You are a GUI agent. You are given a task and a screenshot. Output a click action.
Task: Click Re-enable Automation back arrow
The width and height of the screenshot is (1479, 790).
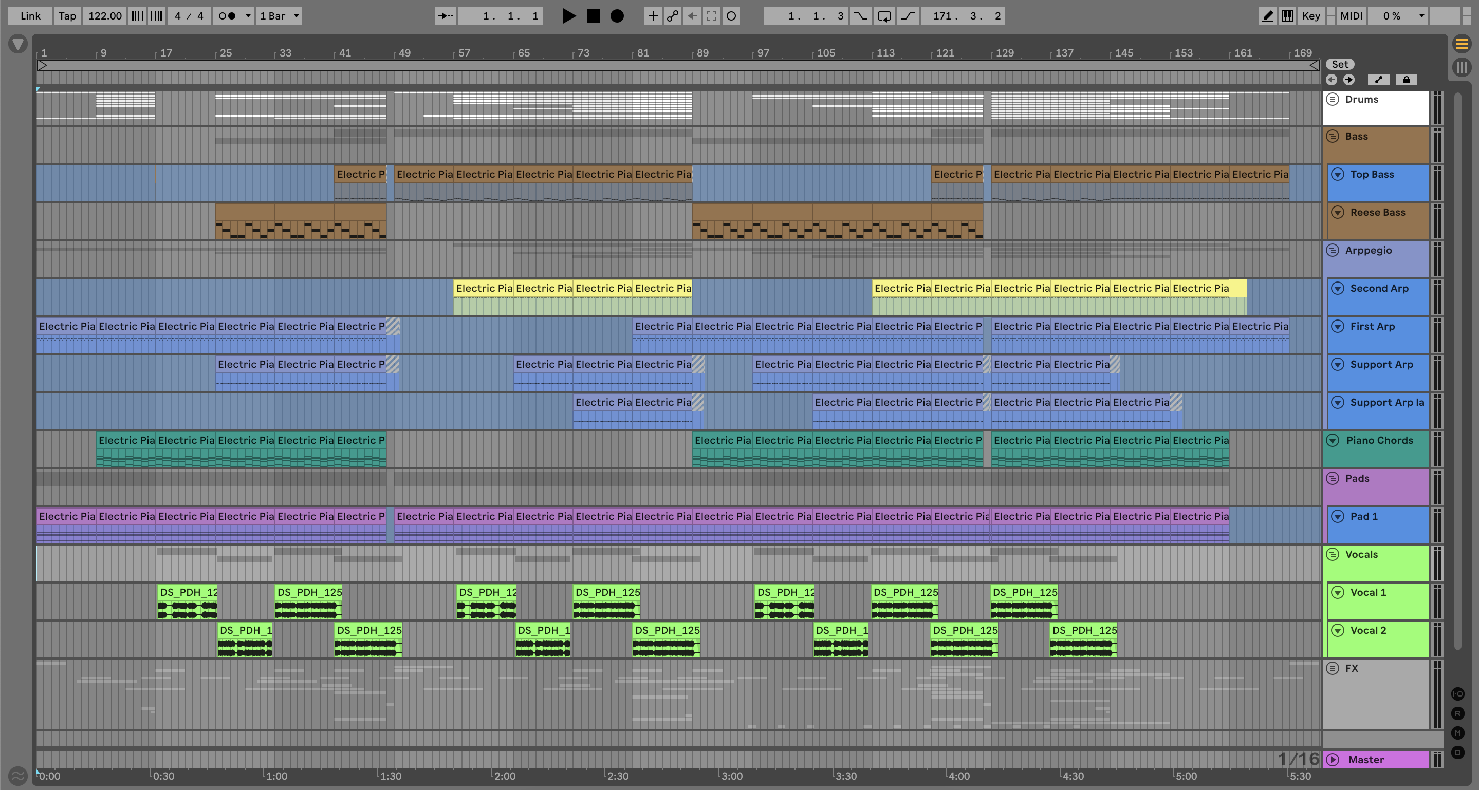tap(692, 16)
